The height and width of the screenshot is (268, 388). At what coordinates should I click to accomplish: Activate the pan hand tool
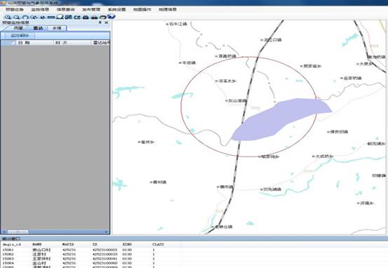click(x=25, y=17)
